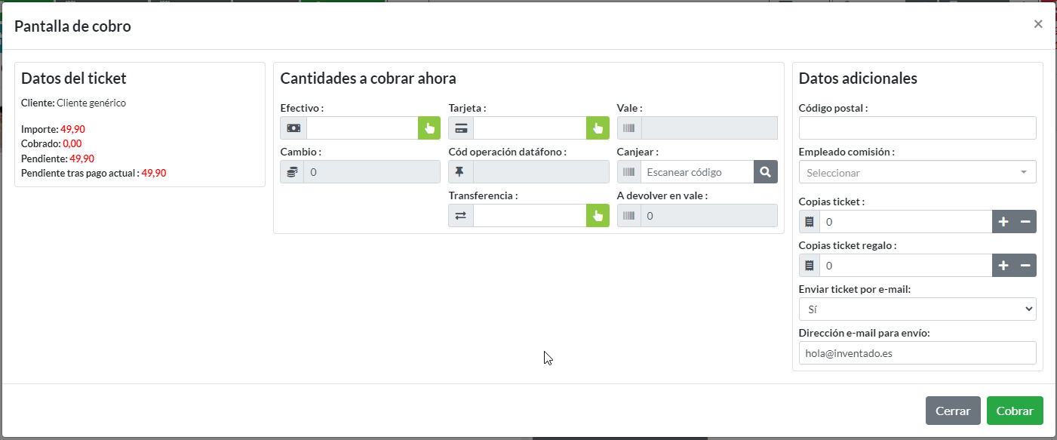Image resolution: width=1057 pixels, height=440 pixels.
Task: Focus the Transferencia amount field
Action: point(530,216)
